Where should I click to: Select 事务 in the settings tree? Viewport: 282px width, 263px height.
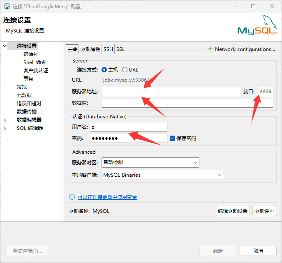[x=28, y=79]
